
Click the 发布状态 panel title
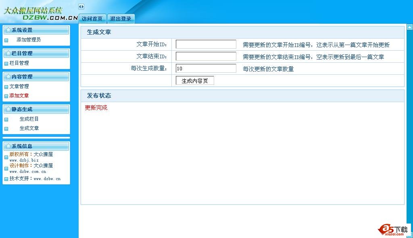click(x=99, y=96)
